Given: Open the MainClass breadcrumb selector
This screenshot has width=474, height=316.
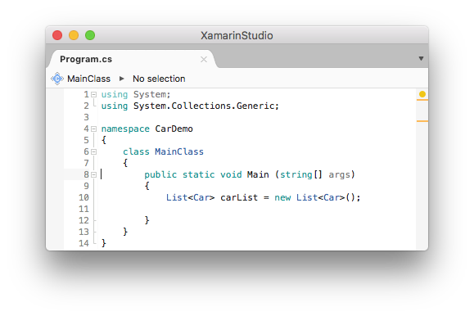Looking at the screenshot, I should tap(88, 79).
